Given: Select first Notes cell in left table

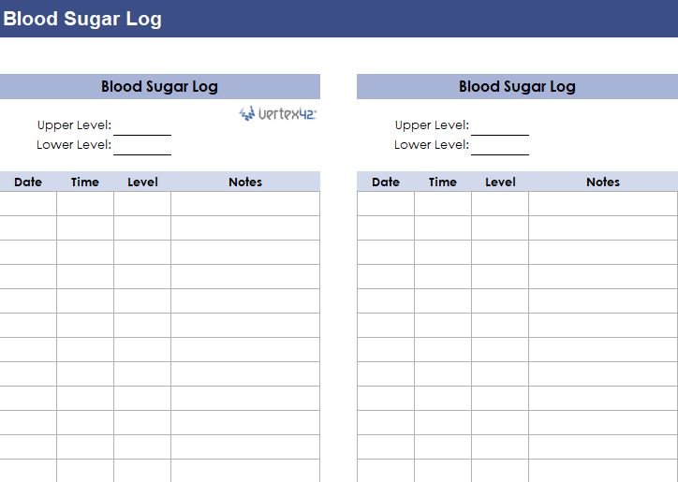Looking at the screenshot, I should pyautogui.click(x=245, y=204).
